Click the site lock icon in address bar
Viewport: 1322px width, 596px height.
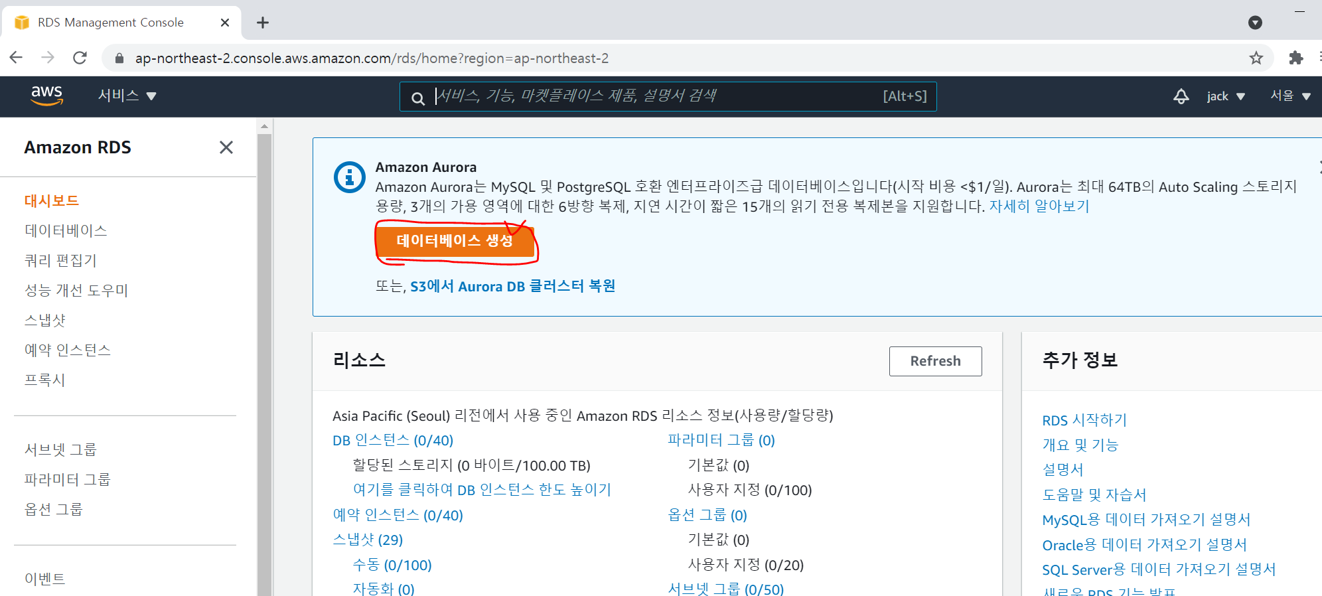[x=119, y=58]
